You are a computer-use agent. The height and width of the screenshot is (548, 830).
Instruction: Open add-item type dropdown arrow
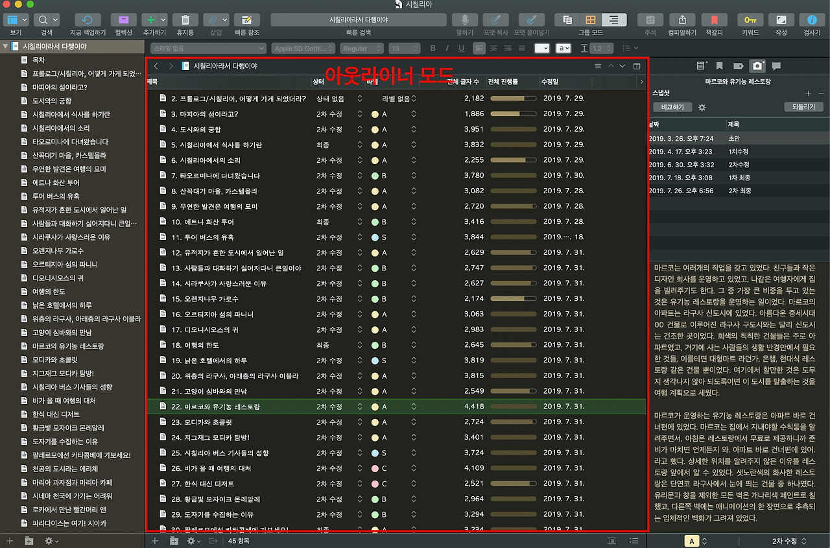[x=163, y=20]
